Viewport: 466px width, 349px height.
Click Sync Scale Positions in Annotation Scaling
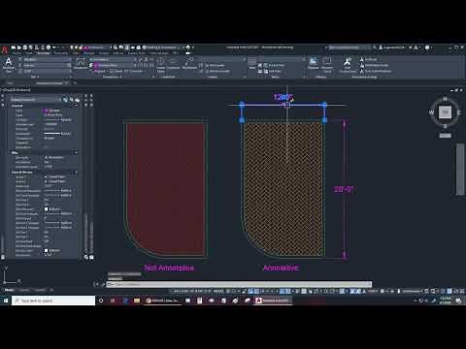(x=376, y=71)
